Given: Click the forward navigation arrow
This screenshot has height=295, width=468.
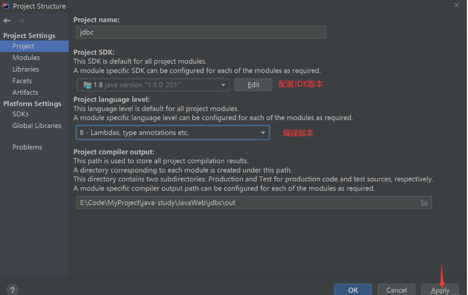Looking at the screenshot, I should [x=21, y=21].
